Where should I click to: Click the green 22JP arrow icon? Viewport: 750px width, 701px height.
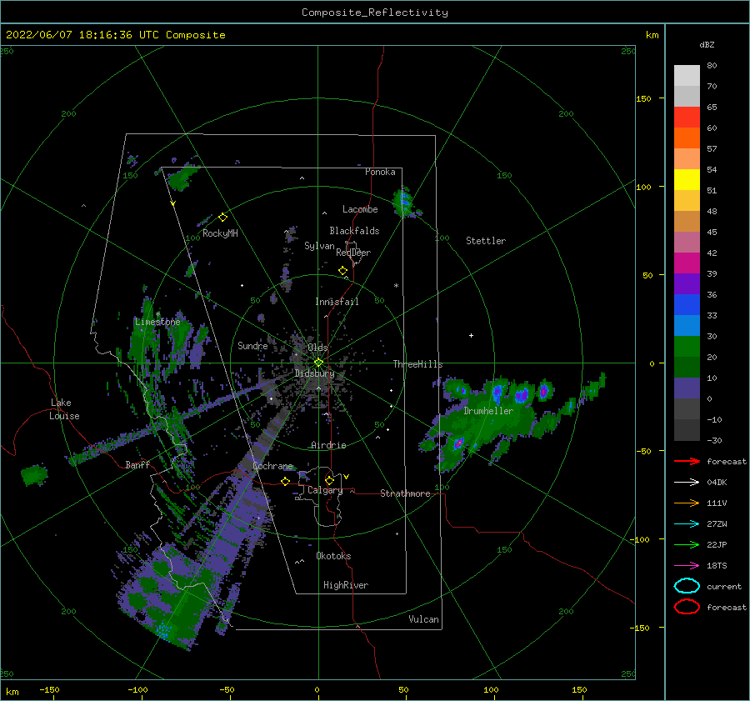point(687,544)
